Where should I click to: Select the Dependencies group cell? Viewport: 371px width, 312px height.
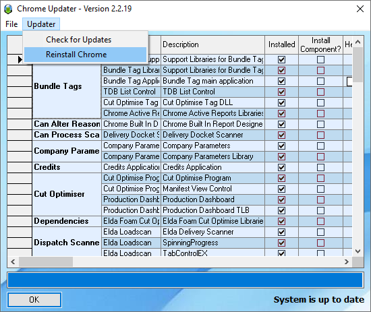click(67, 221)
